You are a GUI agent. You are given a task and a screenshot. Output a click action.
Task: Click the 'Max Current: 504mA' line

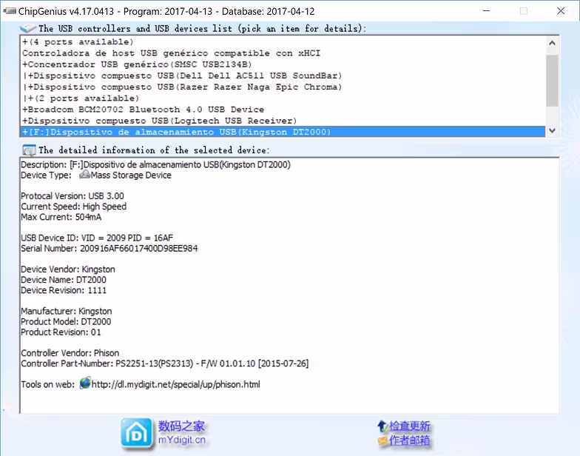click(x=61, y=217)
